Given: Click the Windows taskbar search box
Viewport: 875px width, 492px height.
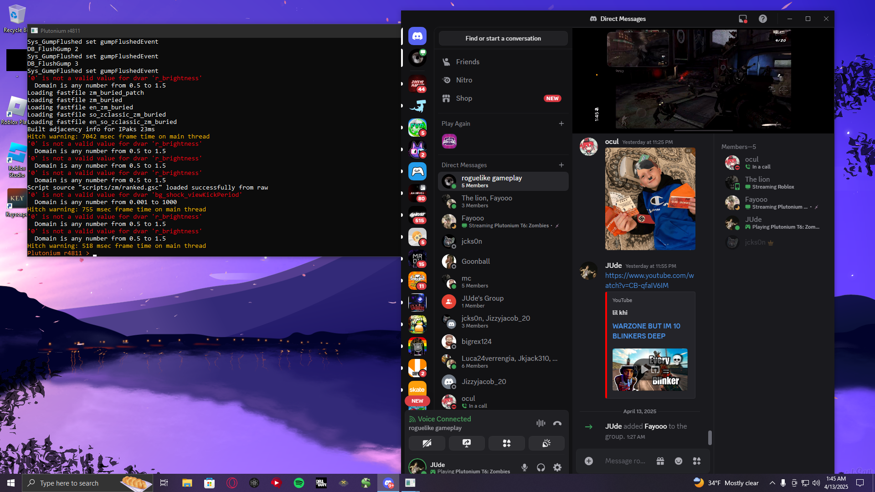Looking at the screenshot, I should click(x=87, y=483).
